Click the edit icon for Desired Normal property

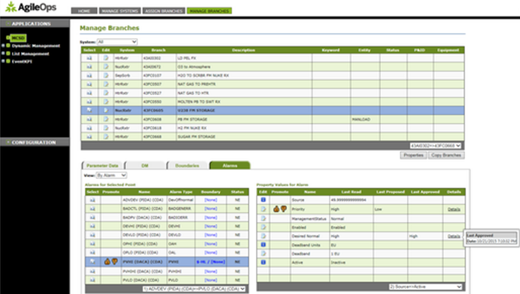[x=263, y=236]
